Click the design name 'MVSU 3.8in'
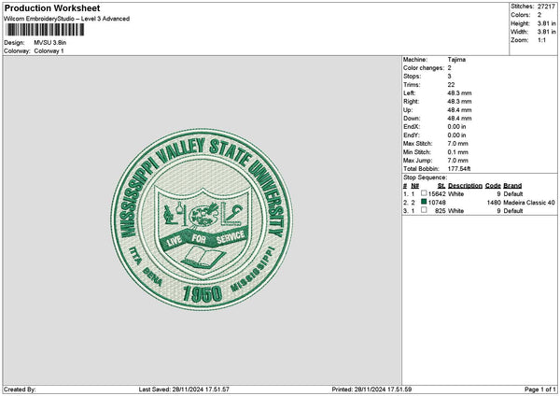Screen dimensions: 560x396 [50, 43]
